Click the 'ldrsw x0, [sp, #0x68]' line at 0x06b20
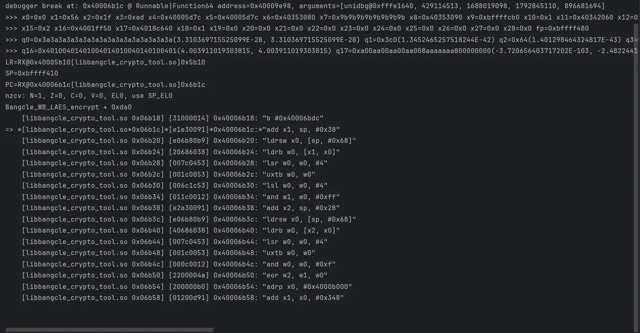This screenshot has width=640, height=333. pos(189,141)
